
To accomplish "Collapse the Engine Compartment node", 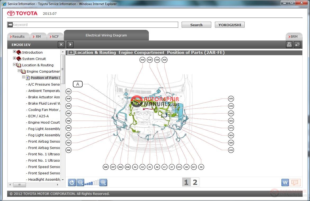I will pyautogui.click(x=19, y=71).
